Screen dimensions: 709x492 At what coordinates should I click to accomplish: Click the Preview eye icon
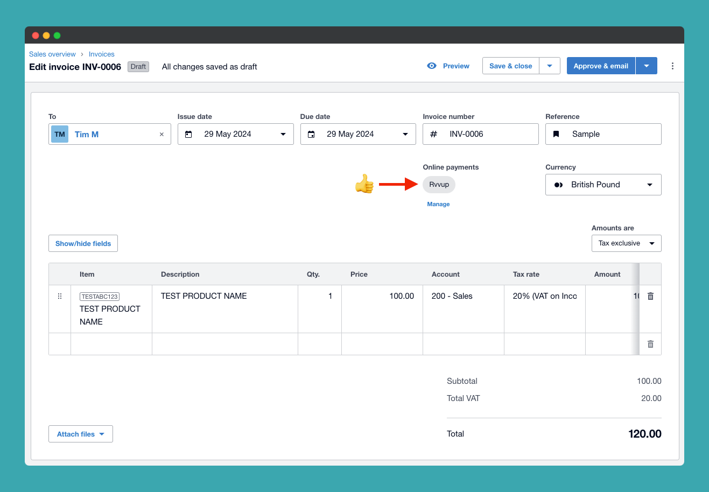[432, 66]
